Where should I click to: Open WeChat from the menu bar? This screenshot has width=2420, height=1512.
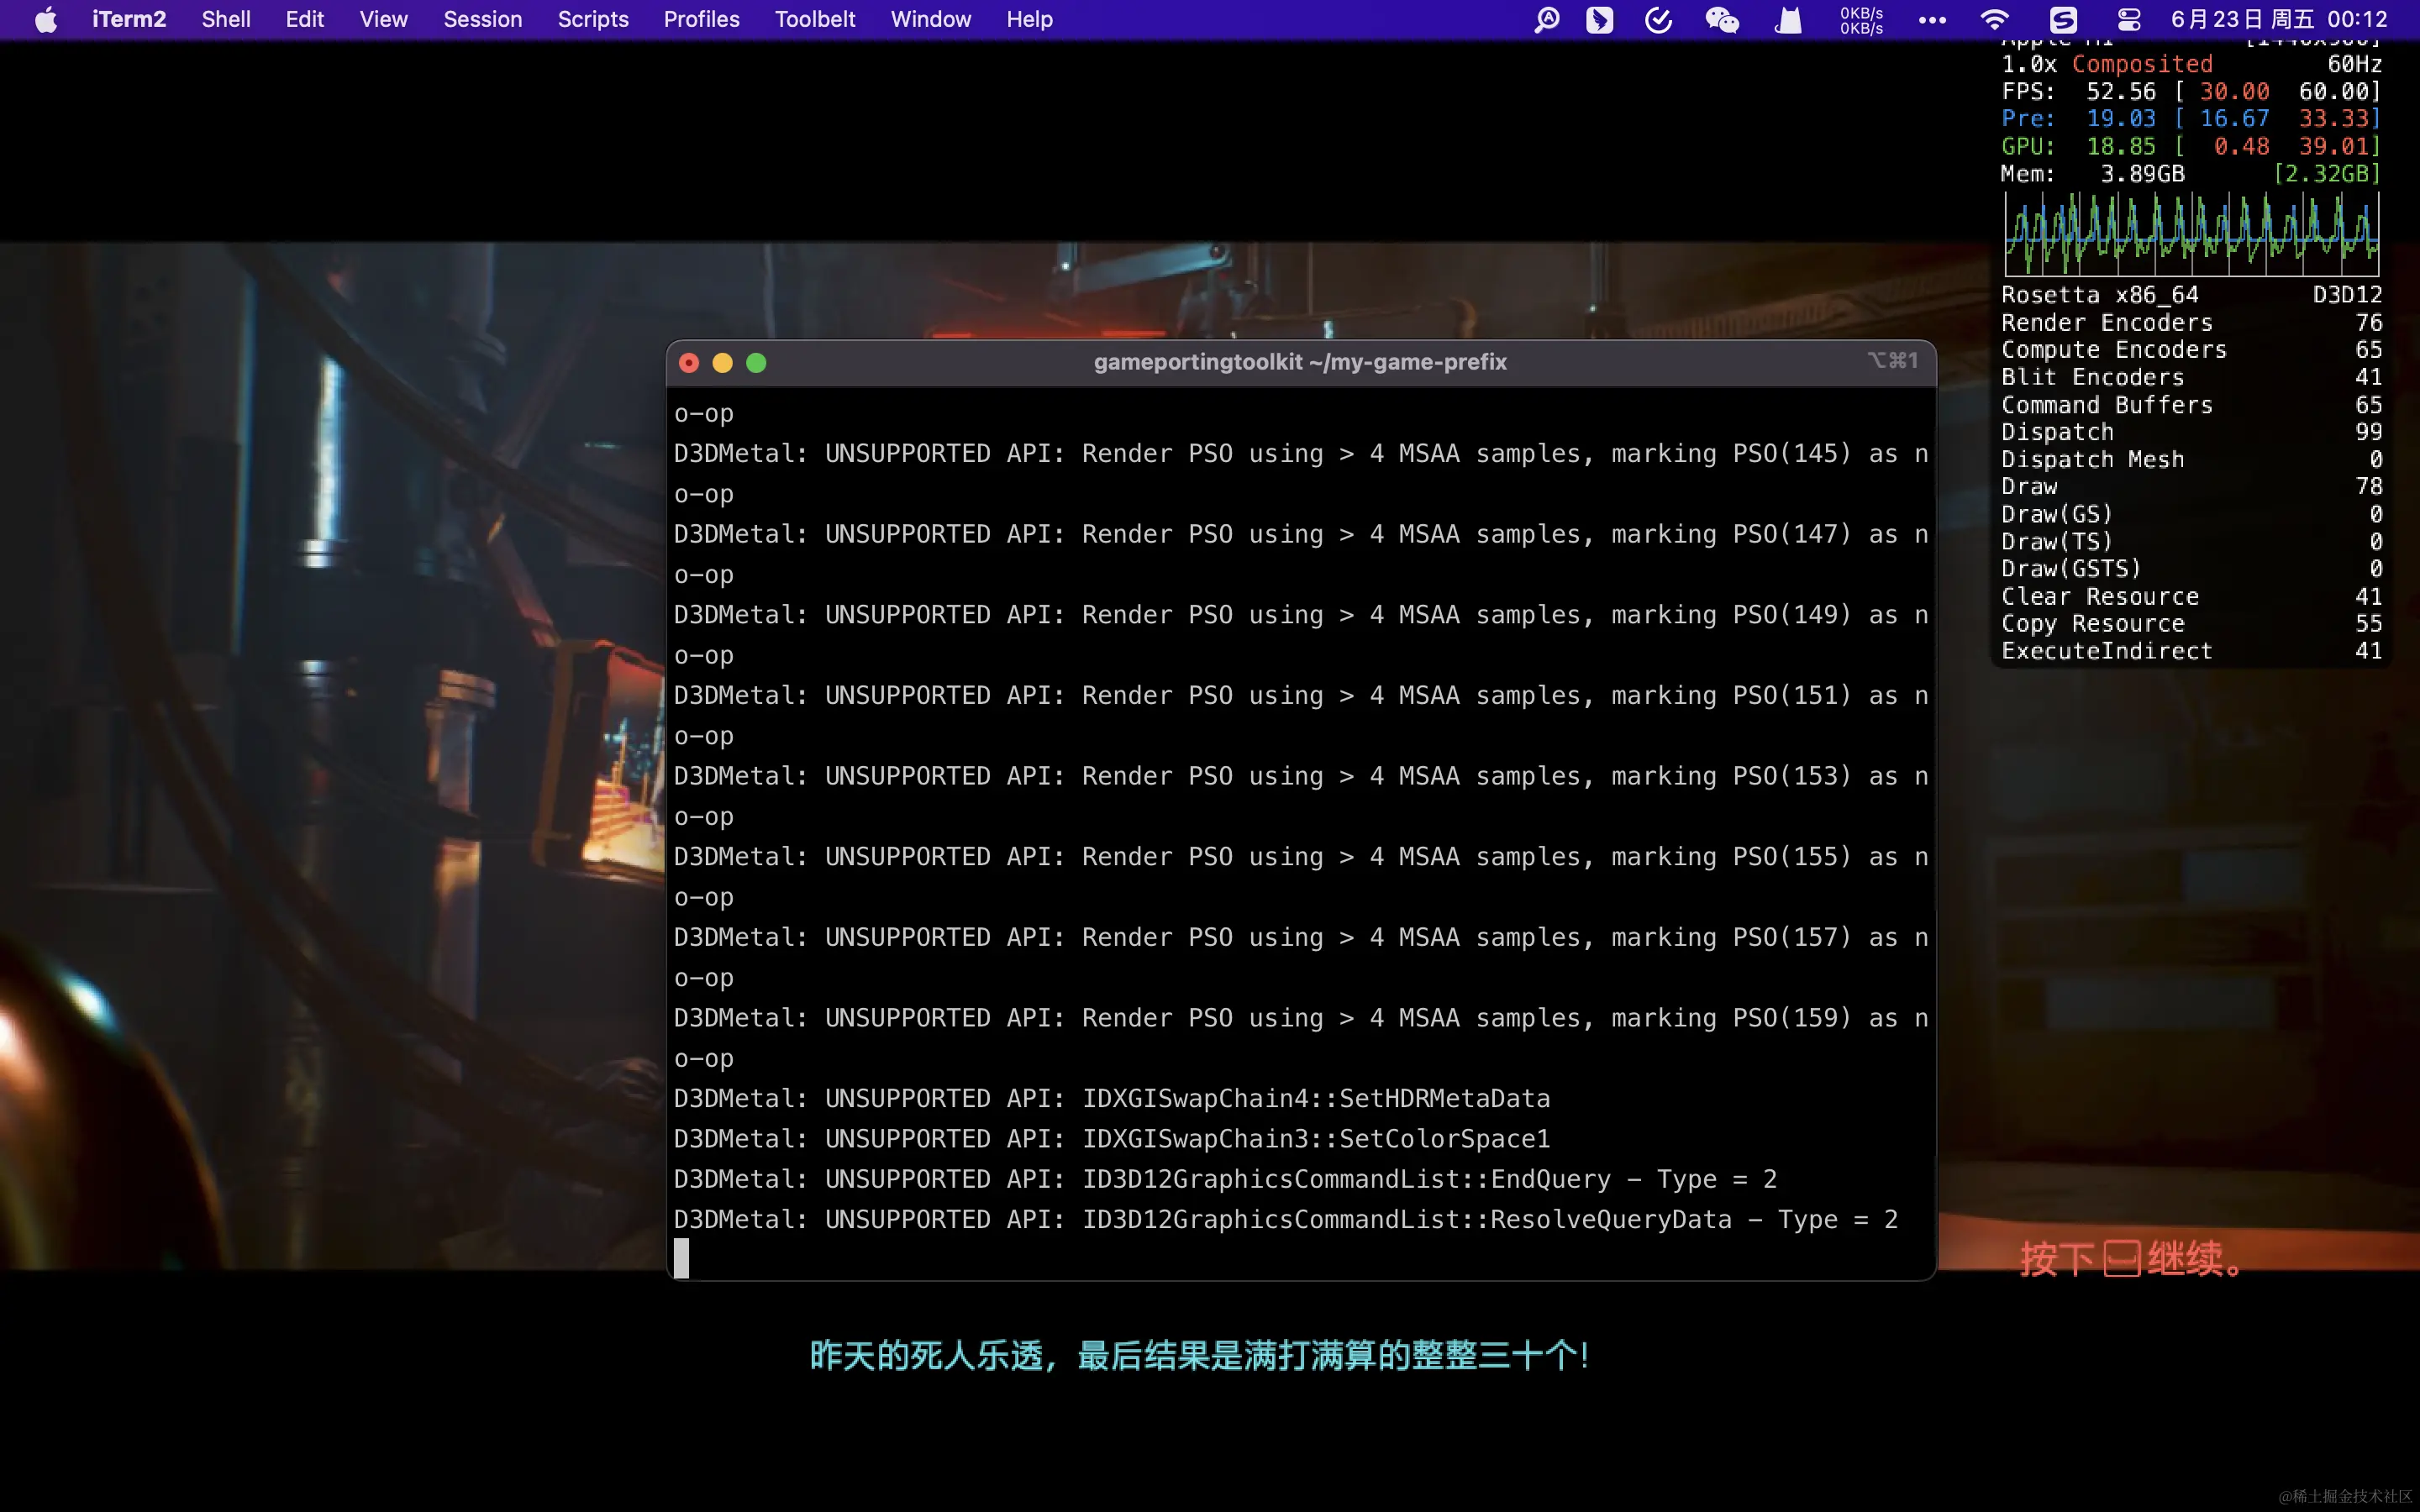(x=1722, y=19)
